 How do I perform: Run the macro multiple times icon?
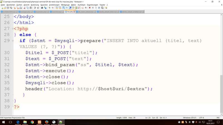point(99,8)
